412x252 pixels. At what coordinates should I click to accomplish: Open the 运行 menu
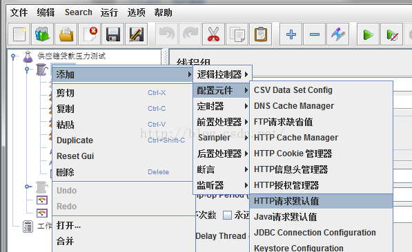click(x=109, y=12)
